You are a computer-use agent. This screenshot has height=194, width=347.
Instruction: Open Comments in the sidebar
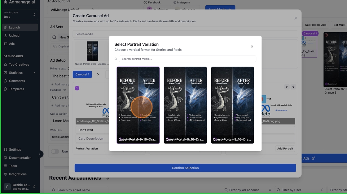point(20,81)
